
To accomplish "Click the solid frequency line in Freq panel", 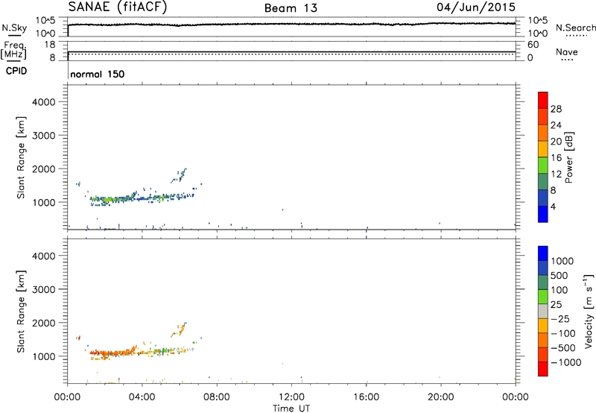I will coord(292,51).
